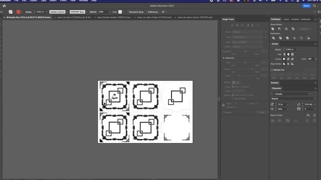321x180 pixels.
Task: Click Outline in Pathfinders row
Action: point(301,38)
